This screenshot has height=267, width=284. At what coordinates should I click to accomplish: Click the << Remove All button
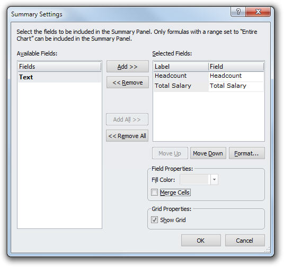127,135
